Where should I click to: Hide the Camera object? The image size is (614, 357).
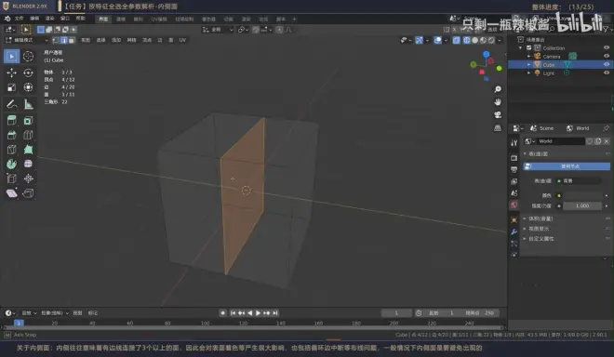point(607,57)
